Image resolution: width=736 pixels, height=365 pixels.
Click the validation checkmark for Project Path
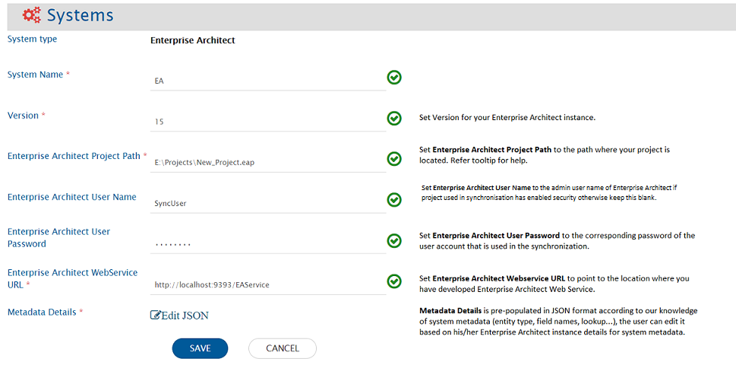(x=394, y=158)
